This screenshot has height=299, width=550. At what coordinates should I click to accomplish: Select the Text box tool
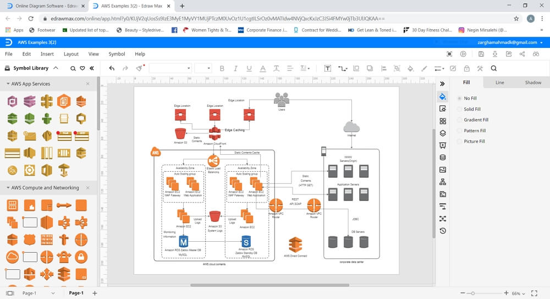click(328, 68)
